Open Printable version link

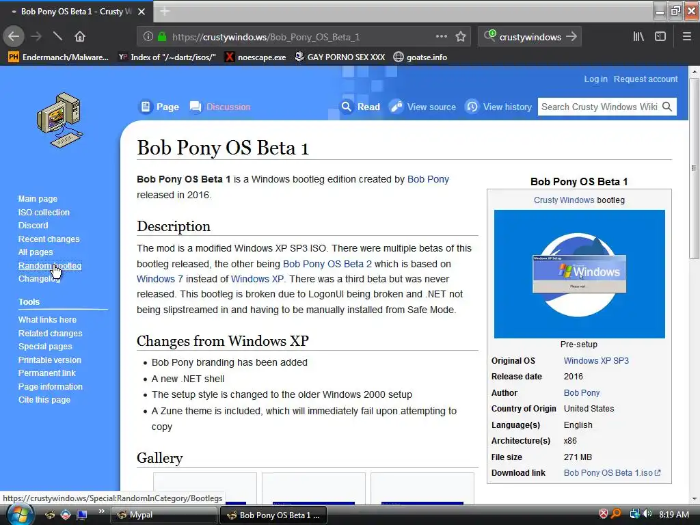point(49,360)
